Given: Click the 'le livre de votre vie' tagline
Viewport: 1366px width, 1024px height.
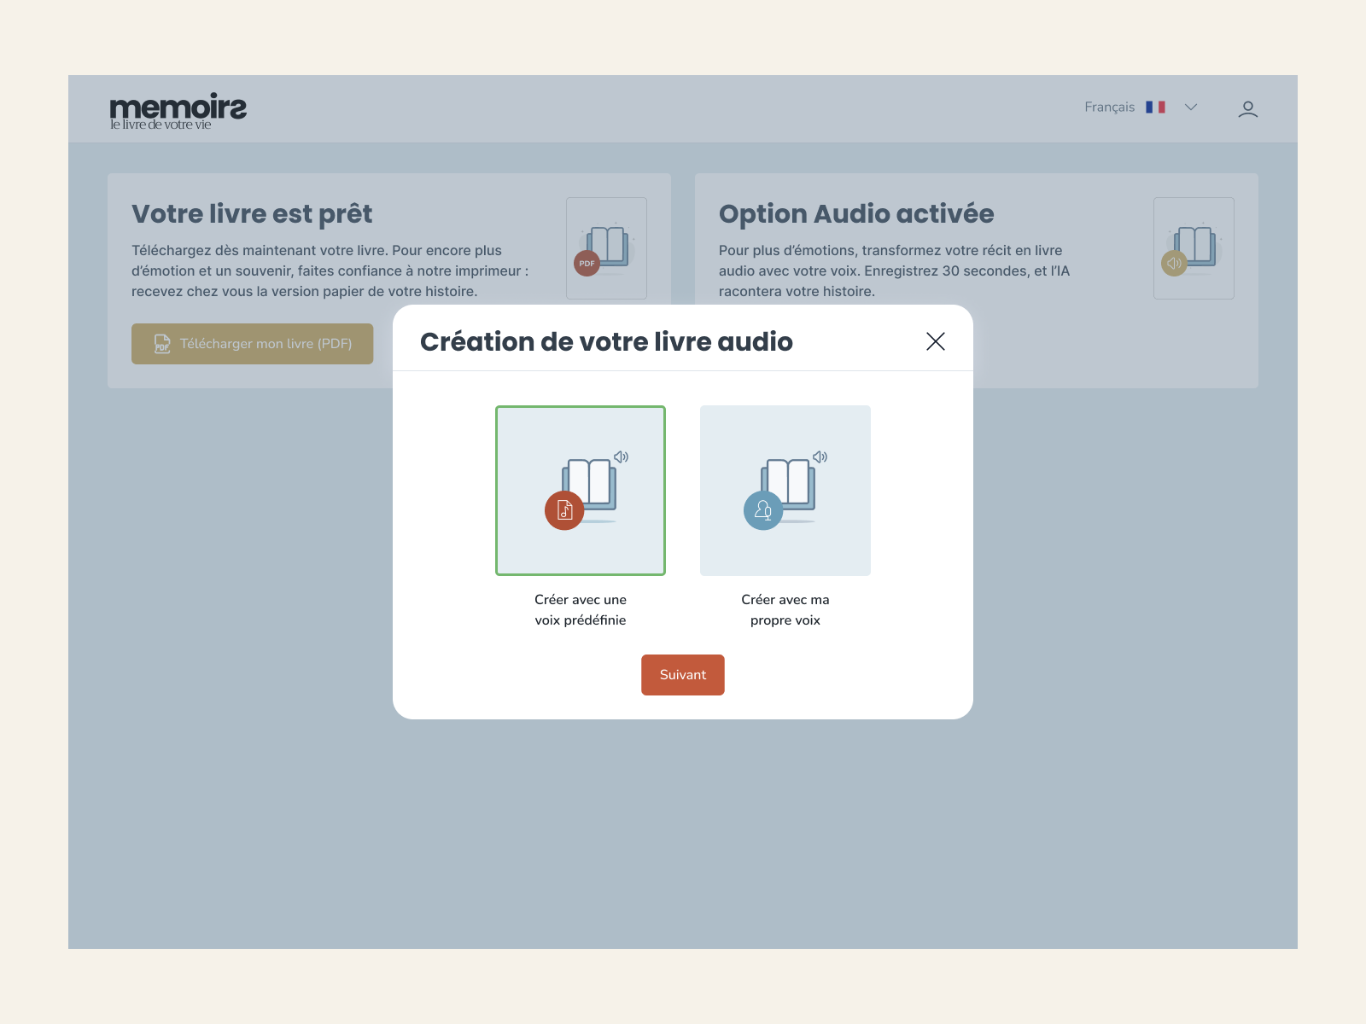Looking at the screenshot, I should coord(159,125).
